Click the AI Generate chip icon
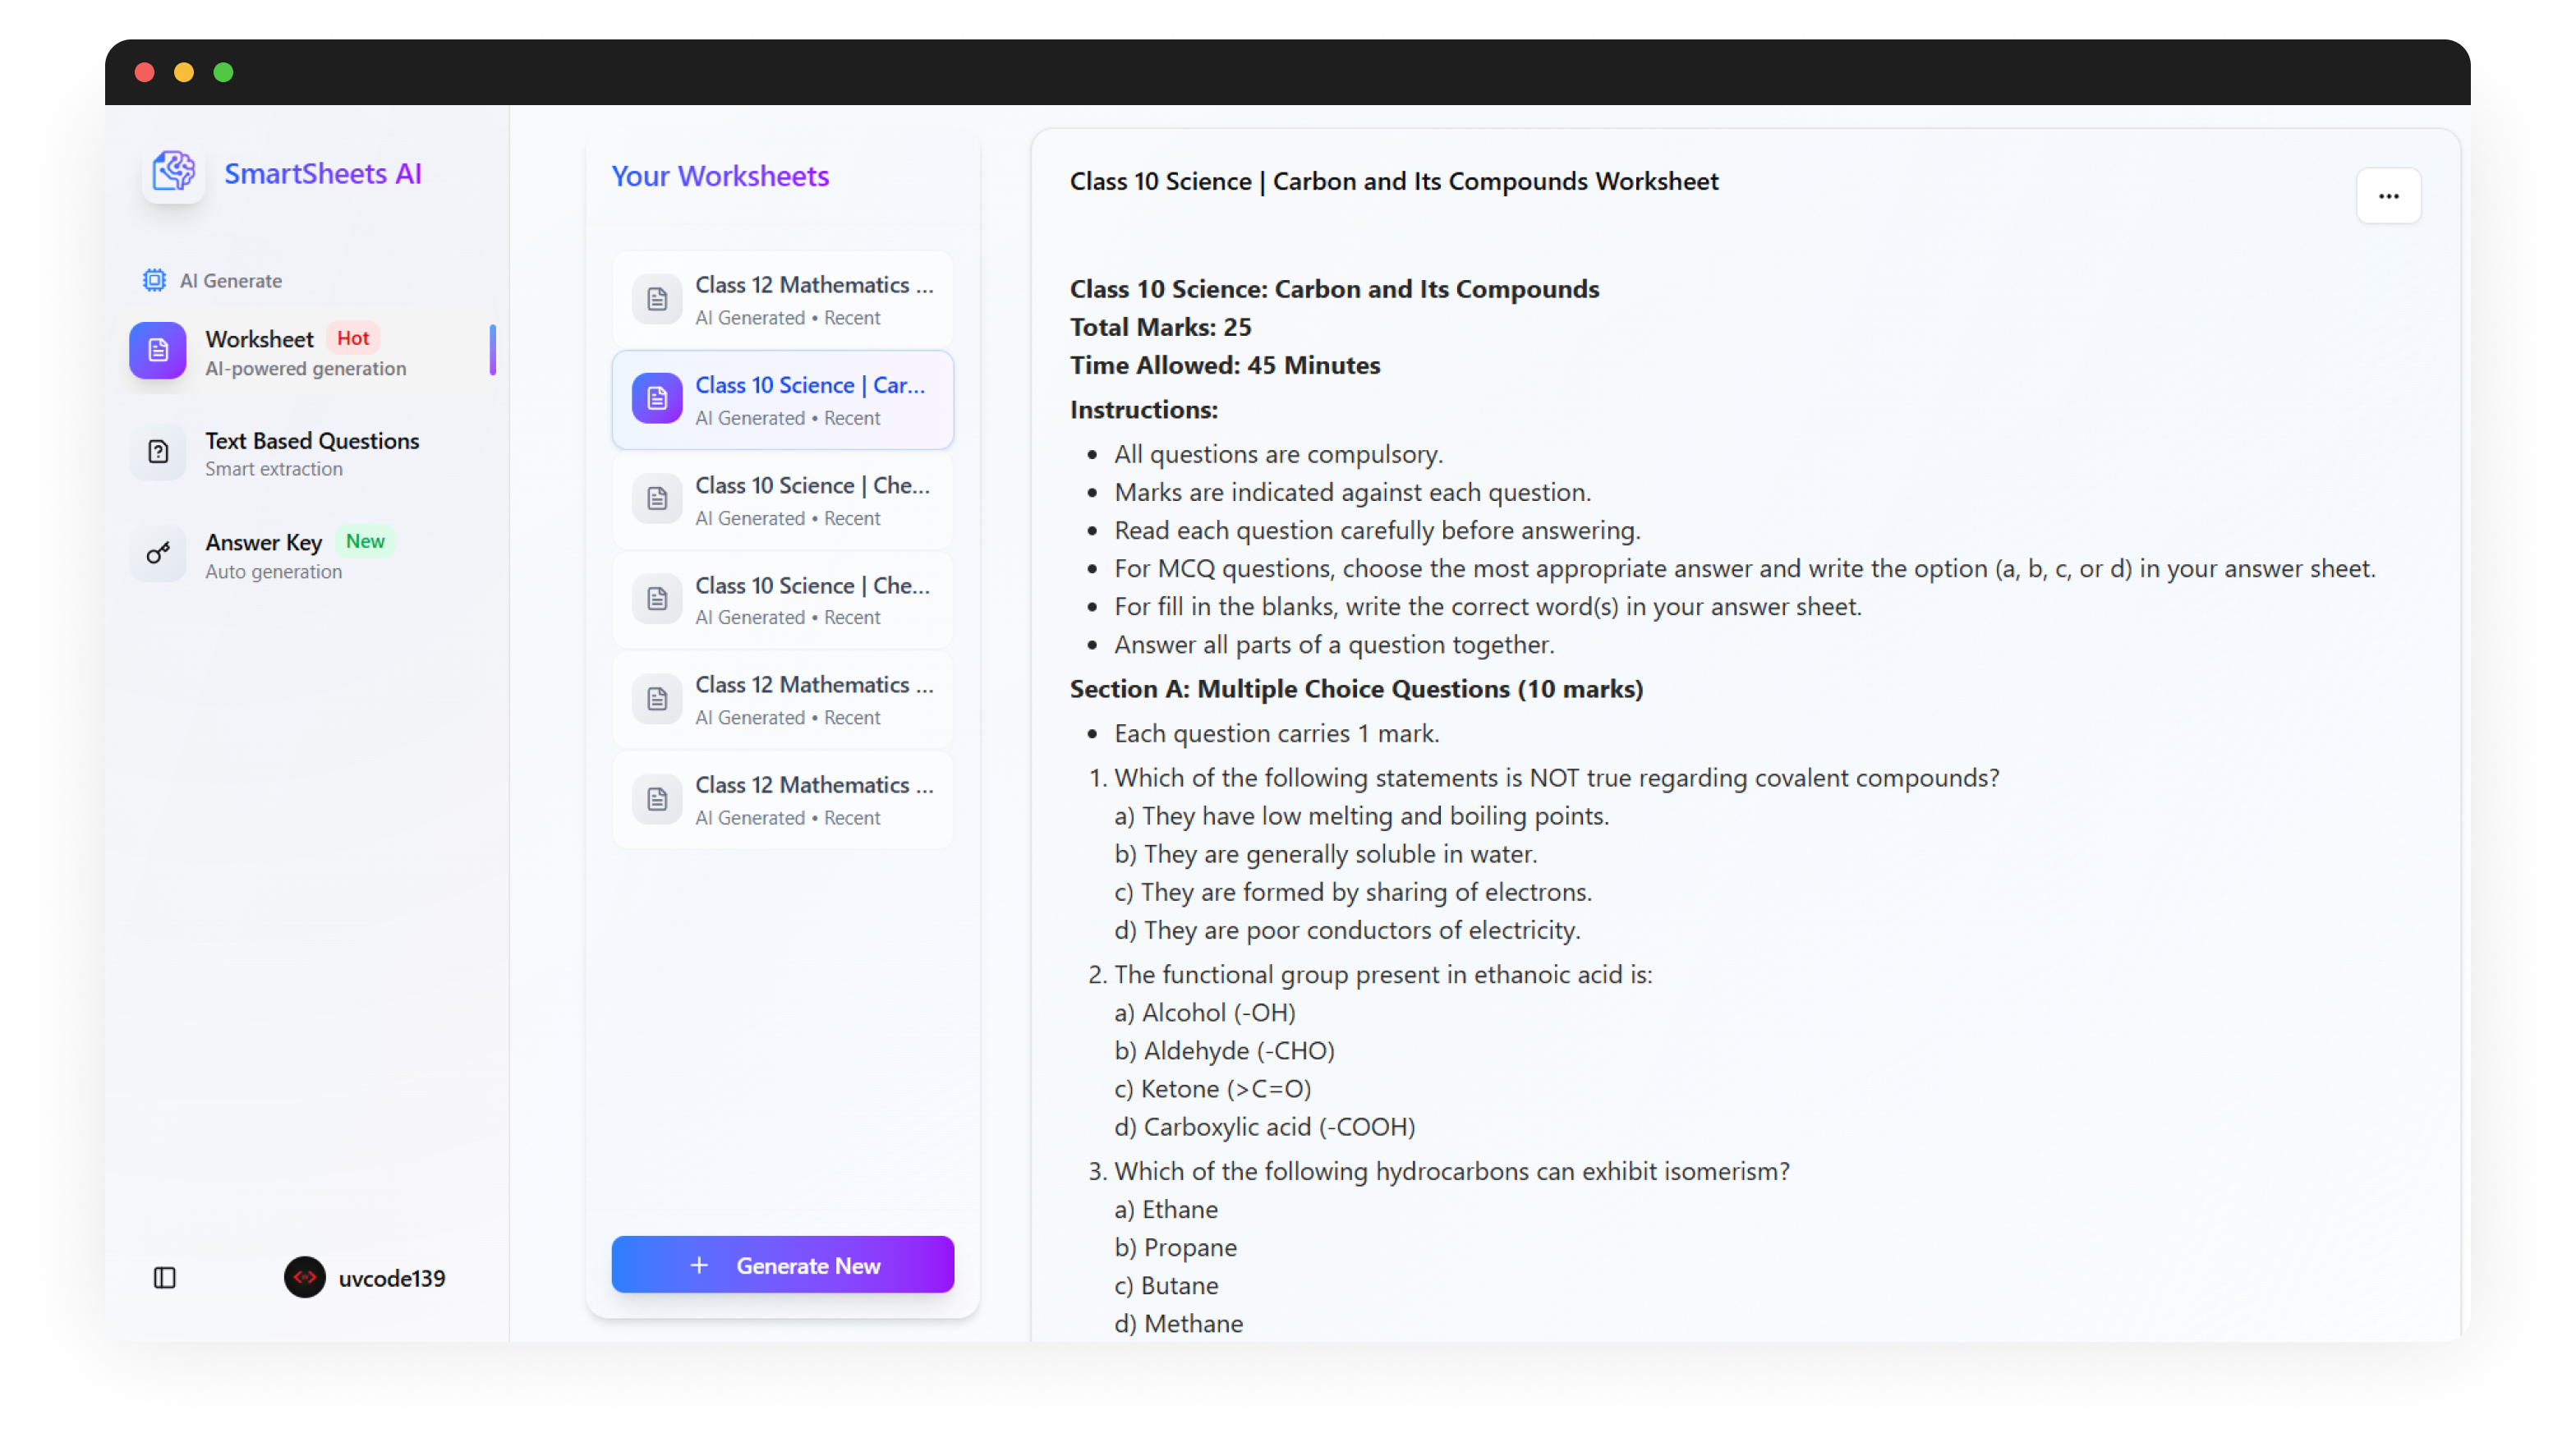This screenshot has height=1447, width=2576. tap(154, 281)
